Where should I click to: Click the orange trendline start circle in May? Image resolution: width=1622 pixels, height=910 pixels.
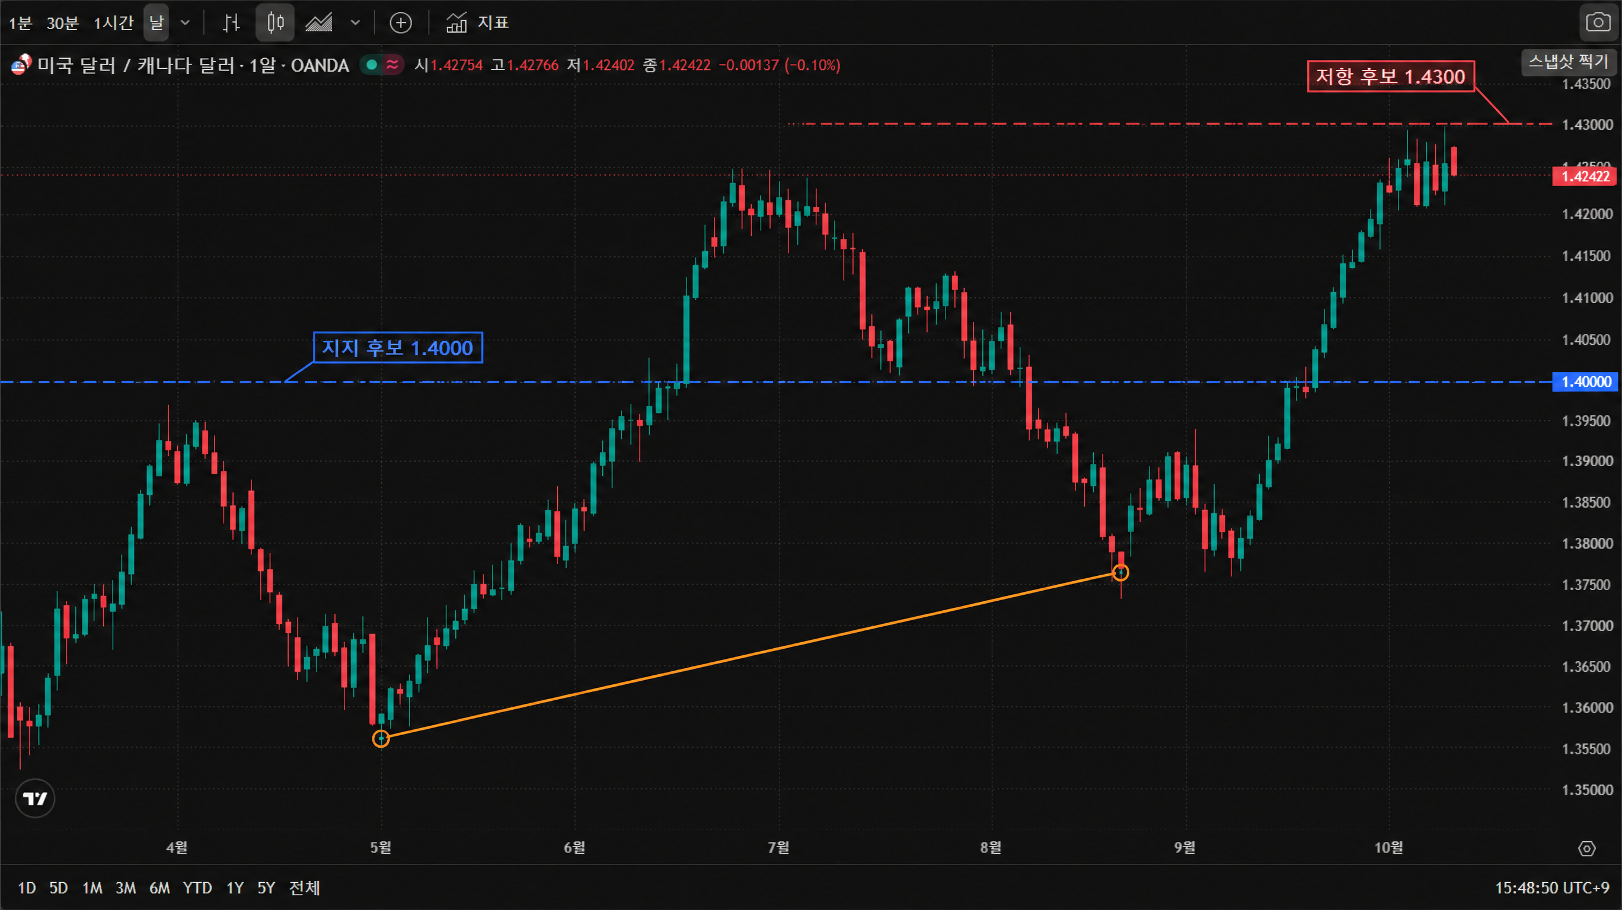point(381,739)
